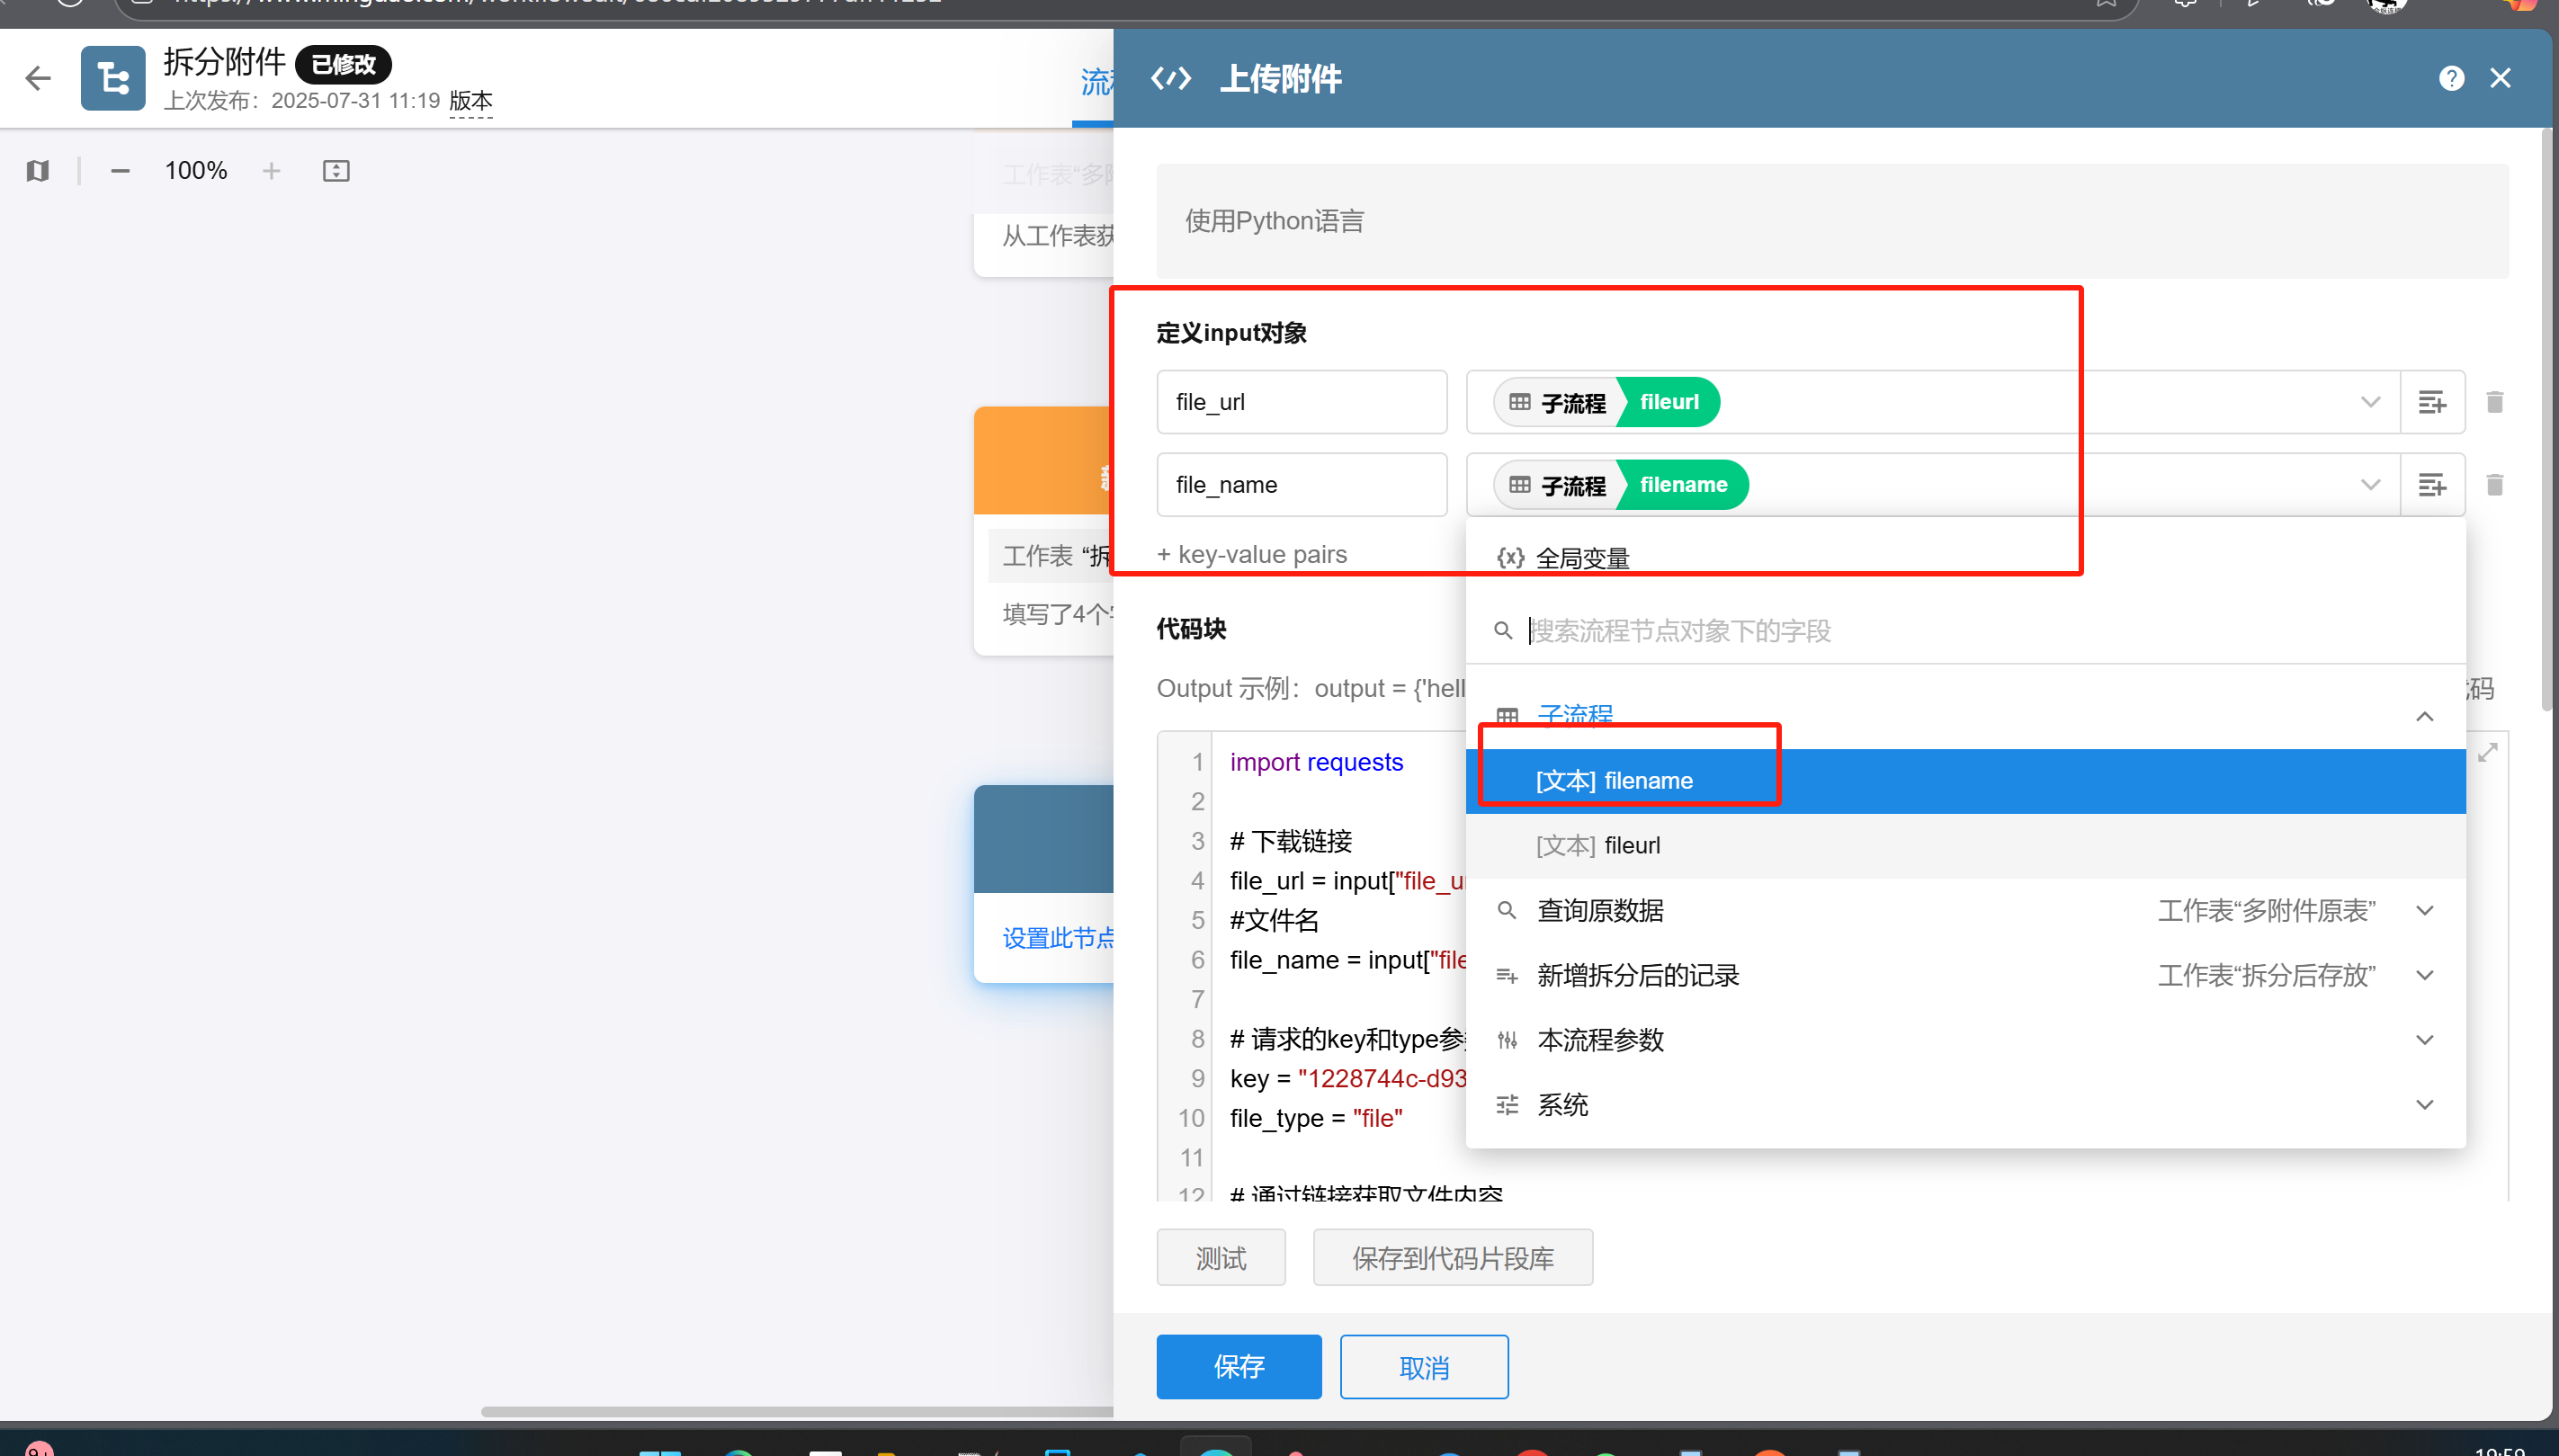Viewport: 2559px width, 1456px height.
Task: Click 保存到代码片段库 button
Action: point(1452,1258)
